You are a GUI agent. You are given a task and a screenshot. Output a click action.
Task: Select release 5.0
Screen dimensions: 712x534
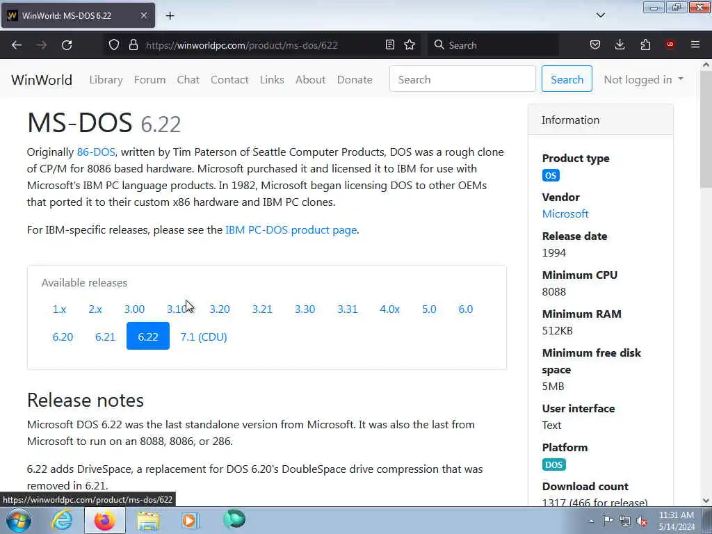tap(429, 309)
